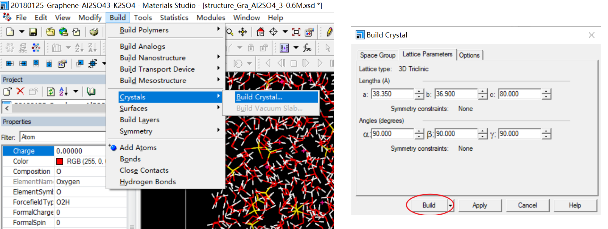Viewport: 608px width, 229px height.
Task: Click the Fit to View icon
Action: 296,32
